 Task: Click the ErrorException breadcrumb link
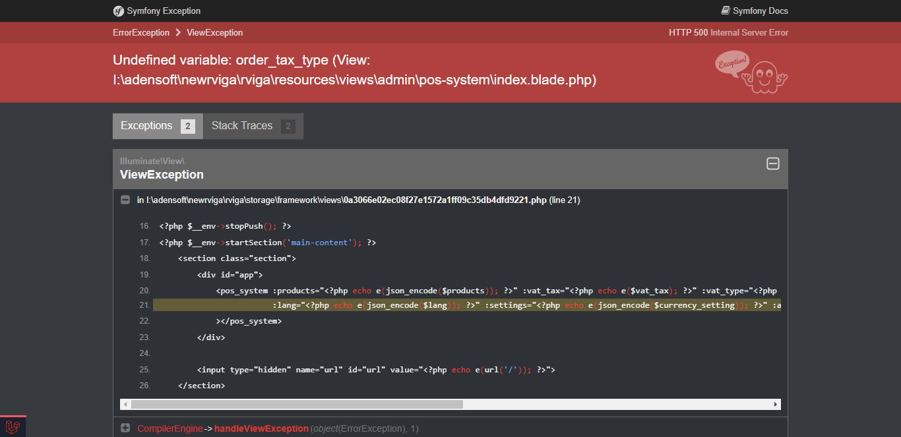(141, 32)
